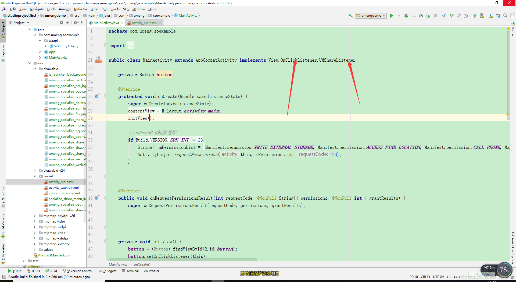Click the Stop square icon

435,16
